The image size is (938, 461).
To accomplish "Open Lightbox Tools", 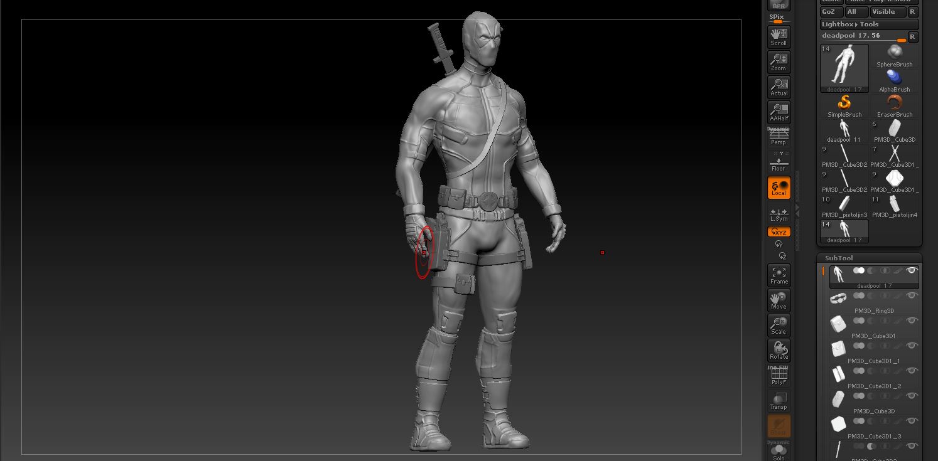I will click(869, 24).
